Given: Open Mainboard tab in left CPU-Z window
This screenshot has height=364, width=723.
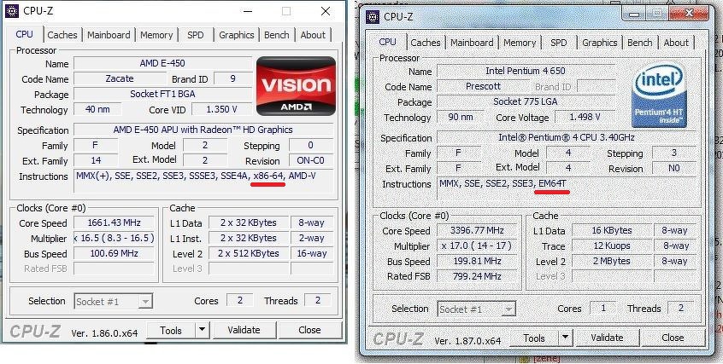Looking at the screenshot, I should click(109, 35).
